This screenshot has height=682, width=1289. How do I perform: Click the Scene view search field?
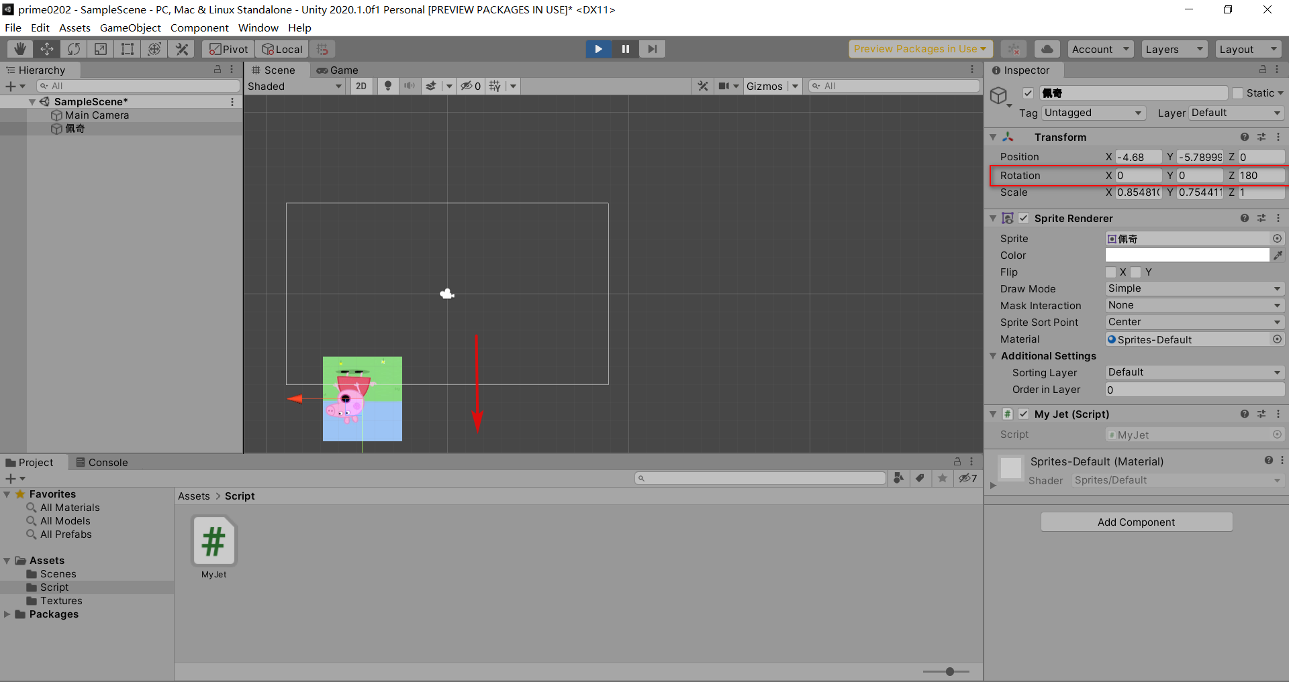[894, 86]
